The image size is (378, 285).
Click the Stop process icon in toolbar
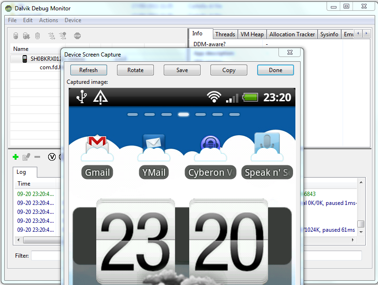coord(77,36)
